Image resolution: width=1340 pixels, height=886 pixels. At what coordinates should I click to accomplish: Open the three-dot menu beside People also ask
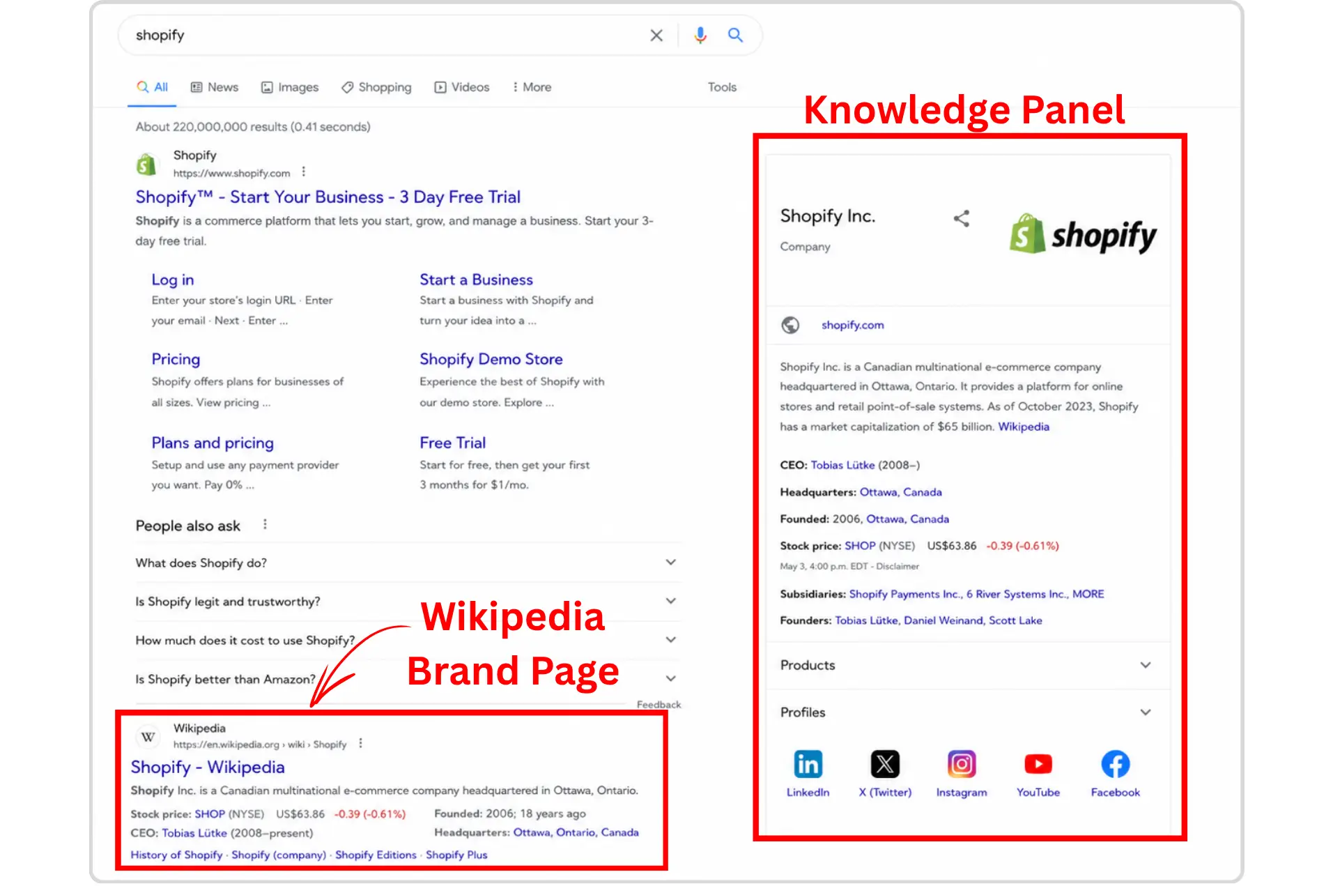265,525
